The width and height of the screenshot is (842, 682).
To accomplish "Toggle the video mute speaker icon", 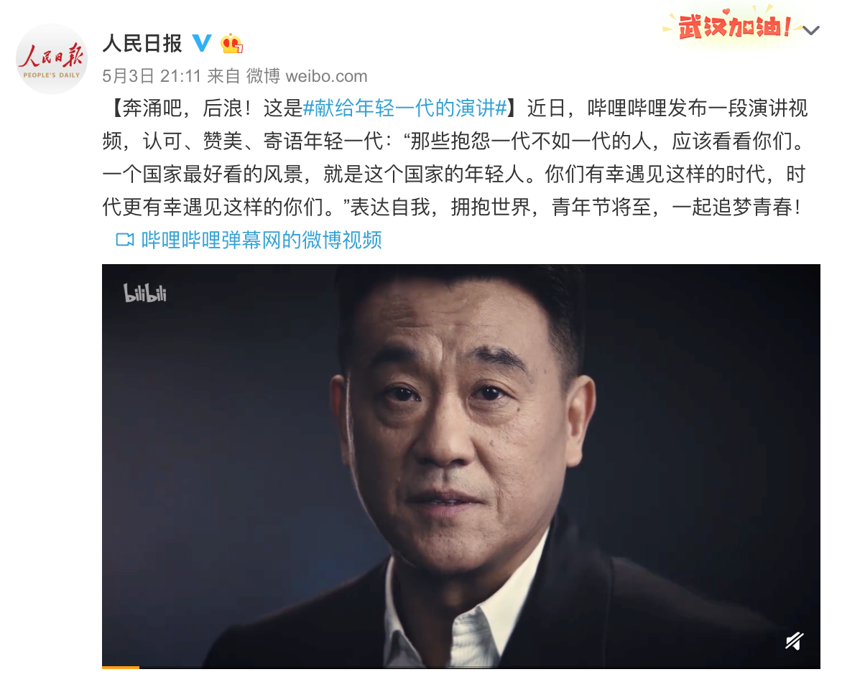I will [x=795, y=640].
